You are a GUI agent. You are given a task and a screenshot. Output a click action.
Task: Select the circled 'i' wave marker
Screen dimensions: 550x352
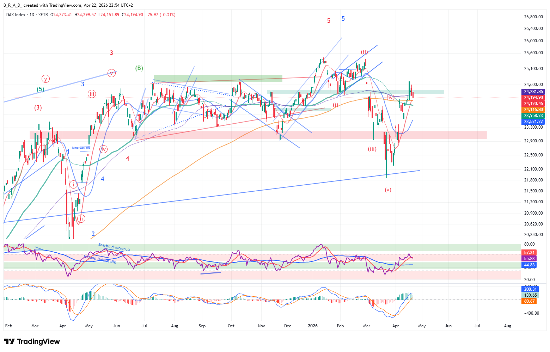(x=73, y=184)
